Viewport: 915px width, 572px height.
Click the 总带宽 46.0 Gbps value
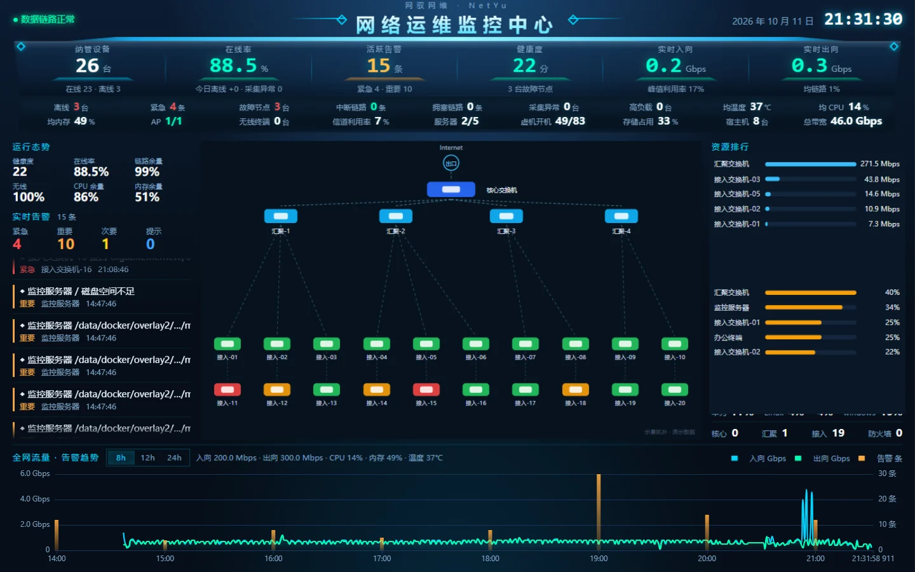[x=856, y=121]
